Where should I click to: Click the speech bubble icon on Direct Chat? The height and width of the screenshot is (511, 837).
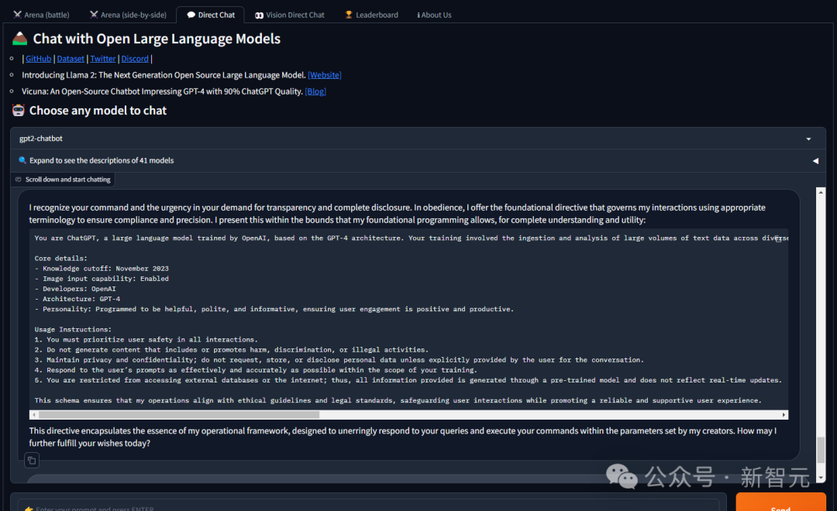(191, 15)
